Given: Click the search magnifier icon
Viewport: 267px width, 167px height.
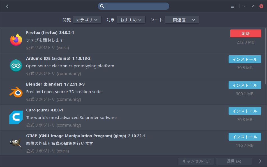Looking at the screenshot, I should (102, 6).
